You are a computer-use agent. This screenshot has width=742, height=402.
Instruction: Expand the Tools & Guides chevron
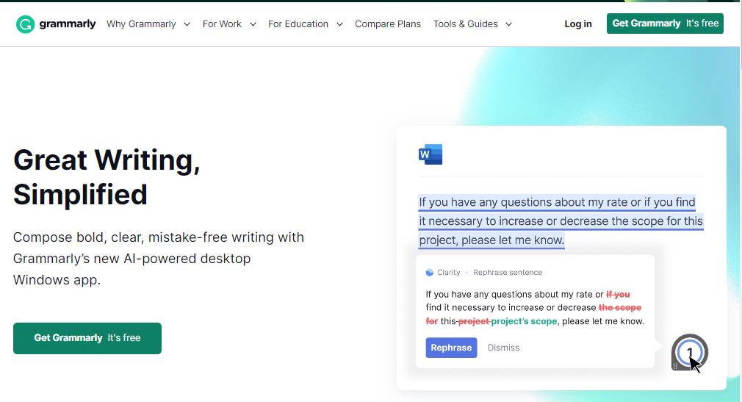click(508, 24)
